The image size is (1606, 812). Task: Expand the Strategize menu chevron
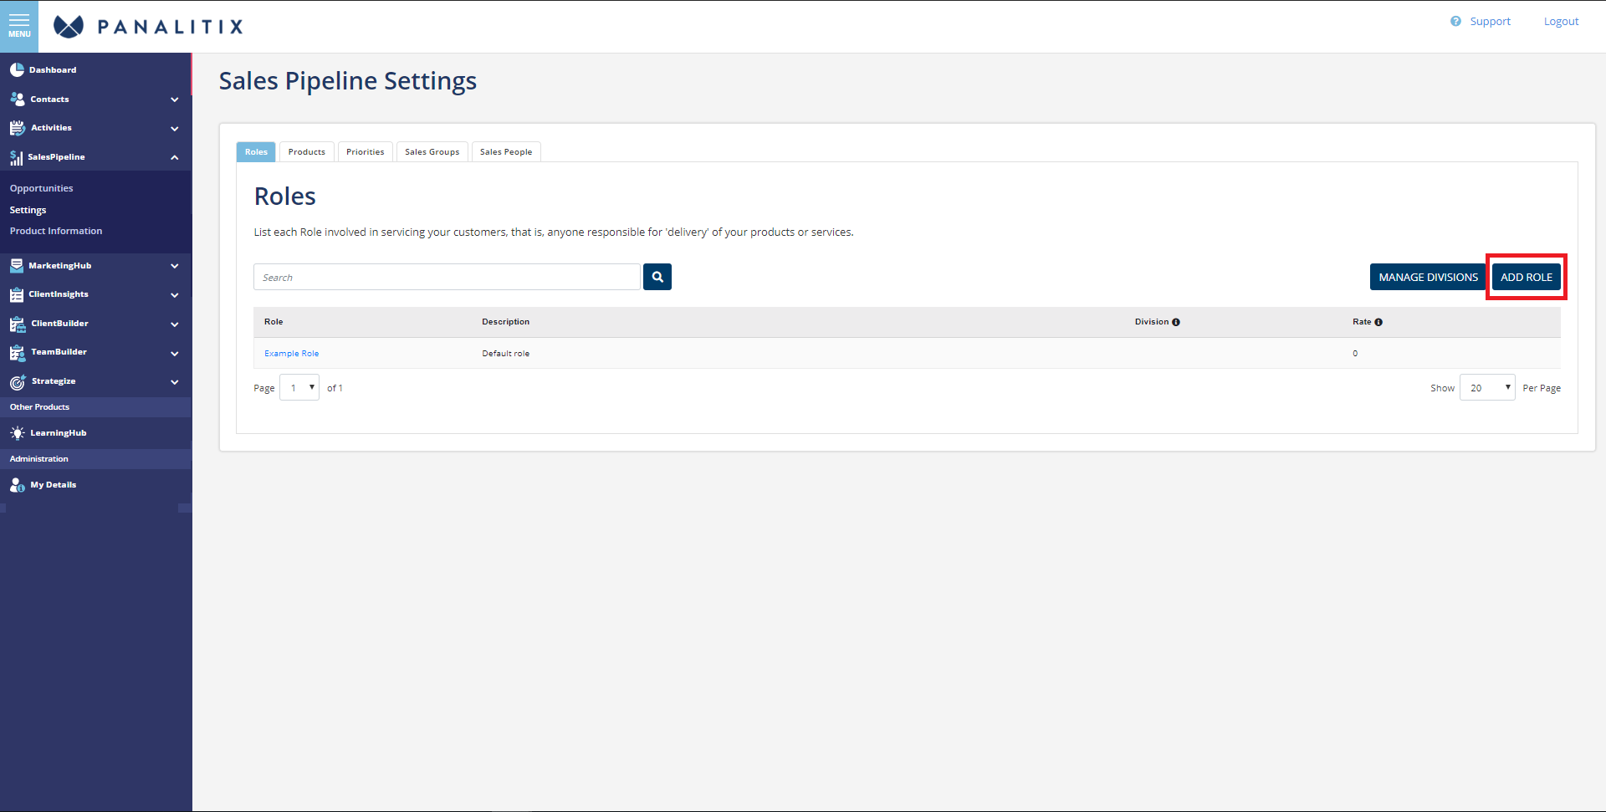click(175, 382)
